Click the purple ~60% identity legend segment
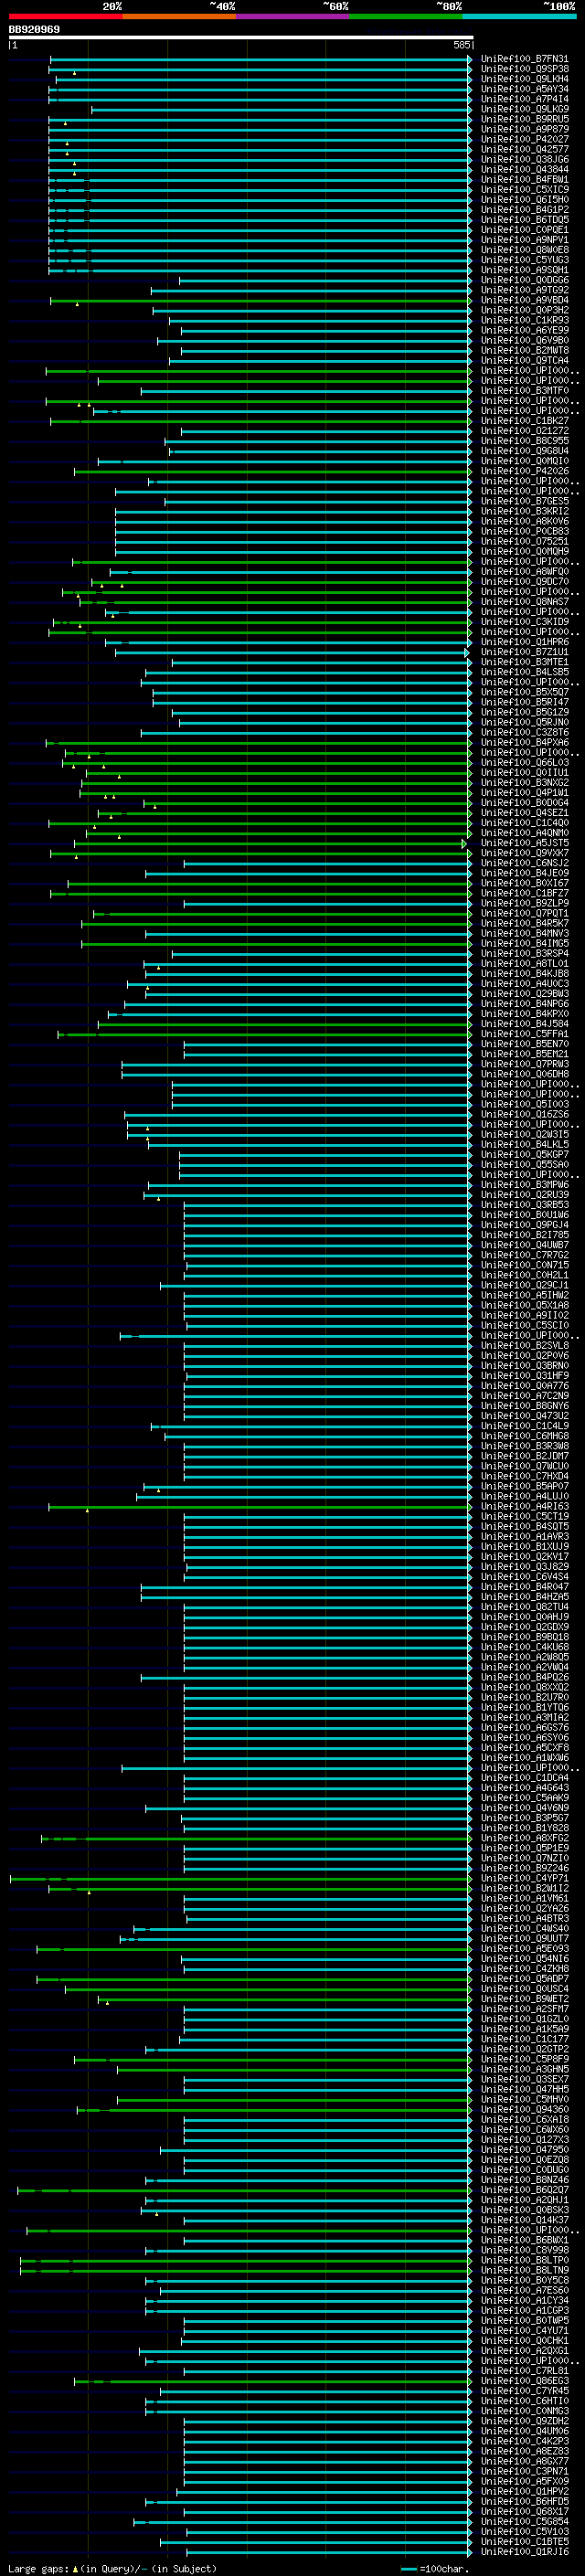The width and height of the screenshot is (585, 2576). click(x=293, y=16)
